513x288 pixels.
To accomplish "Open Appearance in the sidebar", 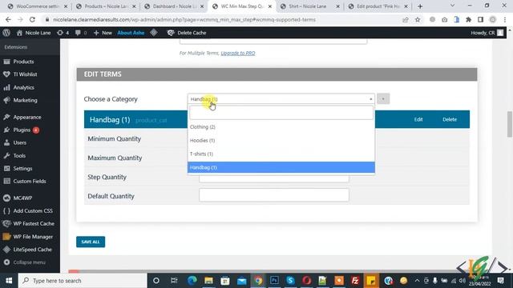I will point(26,117).
